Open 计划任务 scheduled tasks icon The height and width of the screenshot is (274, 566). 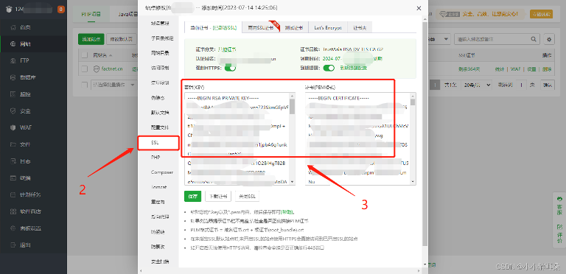(13, 194)
